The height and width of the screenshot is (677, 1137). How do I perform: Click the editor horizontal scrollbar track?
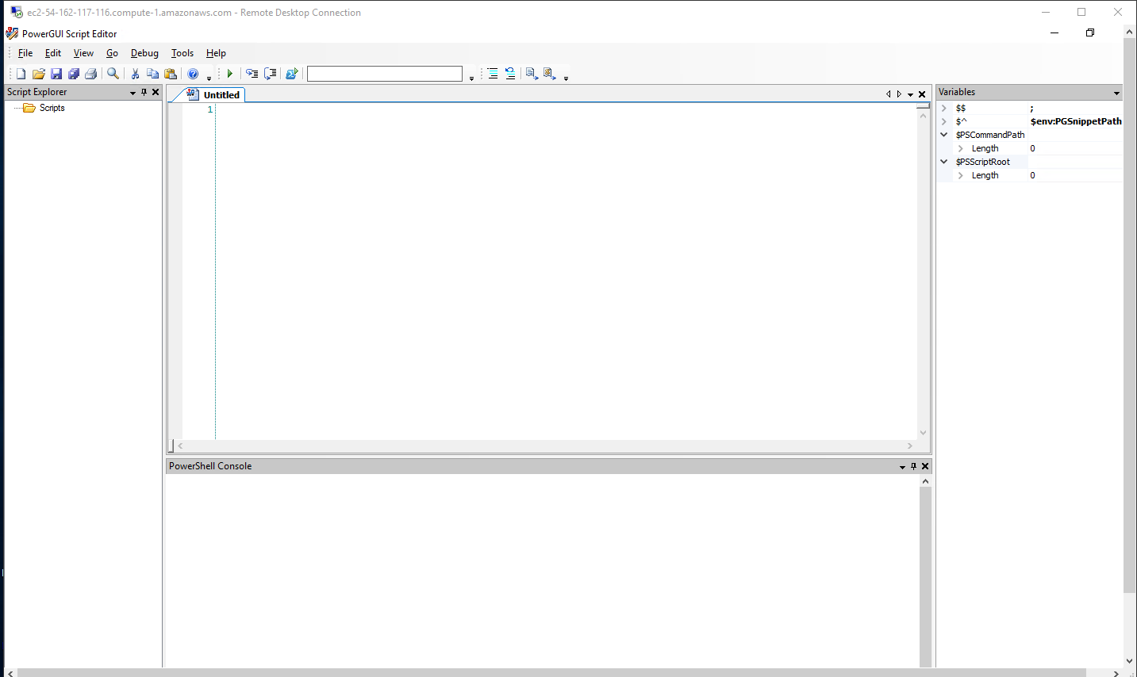pyautogui.click(x=545, y=446)
